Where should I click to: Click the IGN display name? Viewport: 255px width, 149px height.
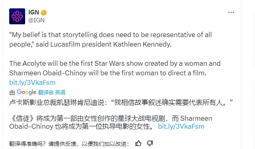click(34, 12)
